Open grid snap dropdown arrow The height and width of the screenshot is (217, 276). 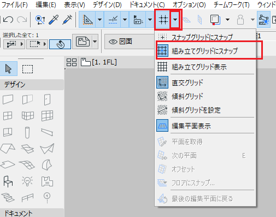(175, 20)
